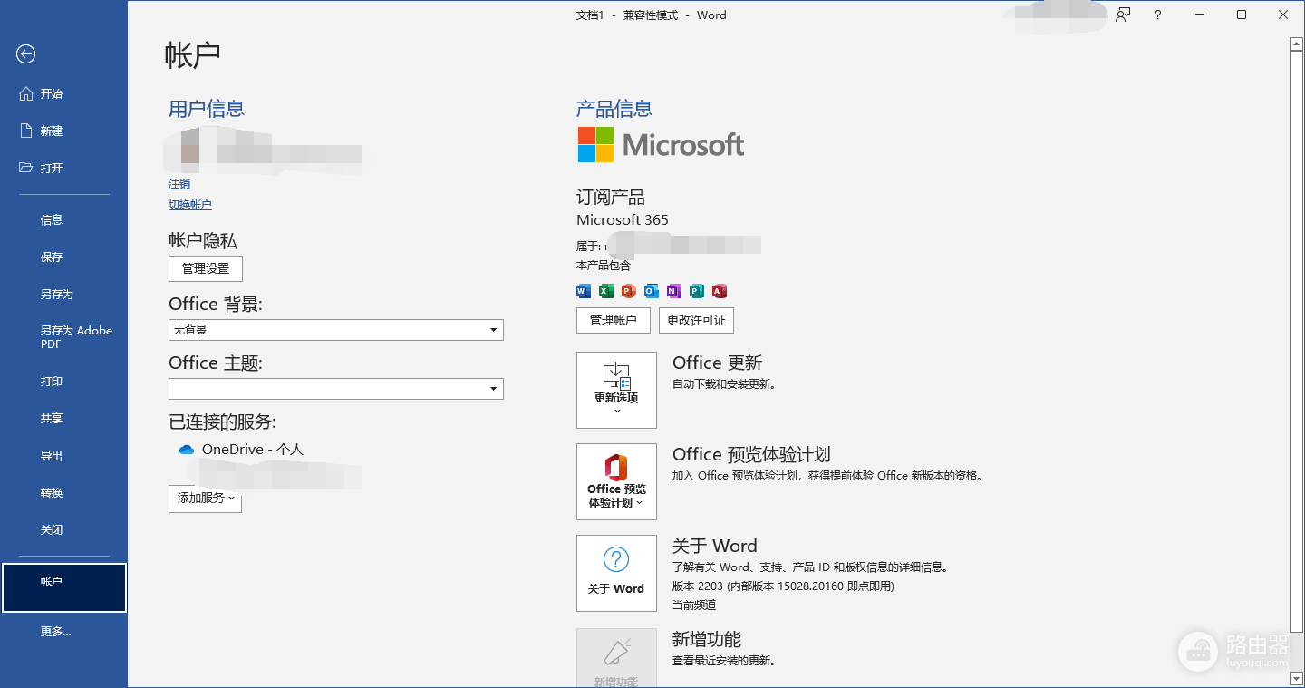This screenshot has height=688, width=1305.
Task: Click the OneNote app icon under 本产品包含
Action: pos(673,291)
